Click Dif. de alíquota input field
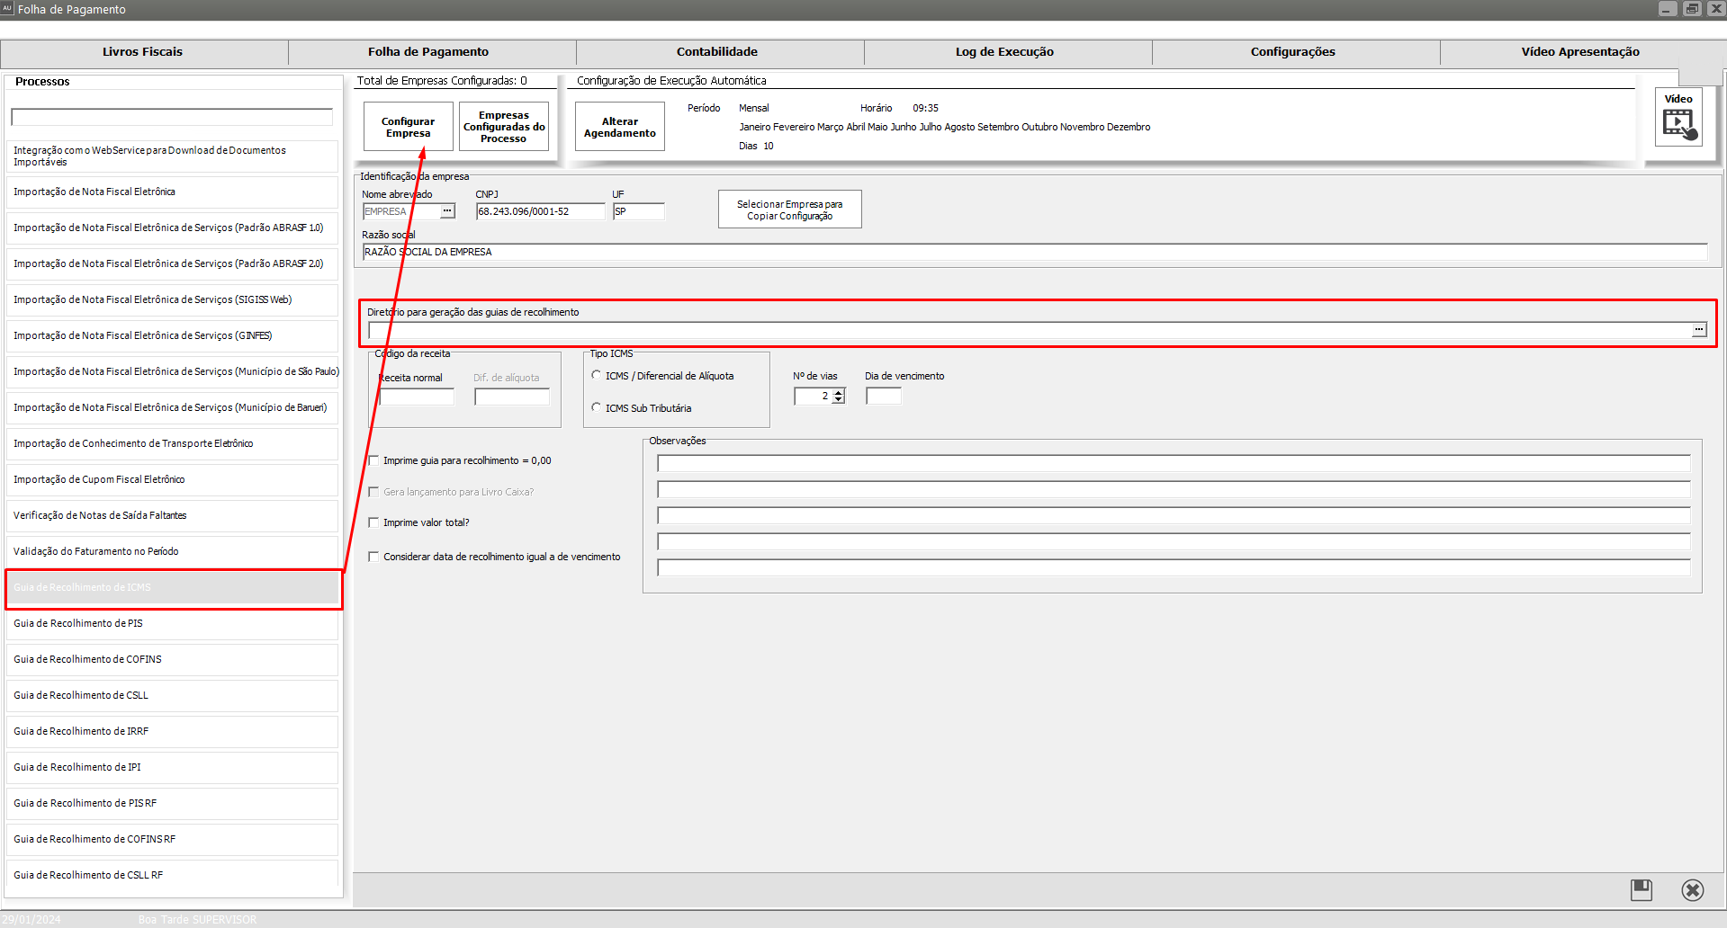 (512, 397)
